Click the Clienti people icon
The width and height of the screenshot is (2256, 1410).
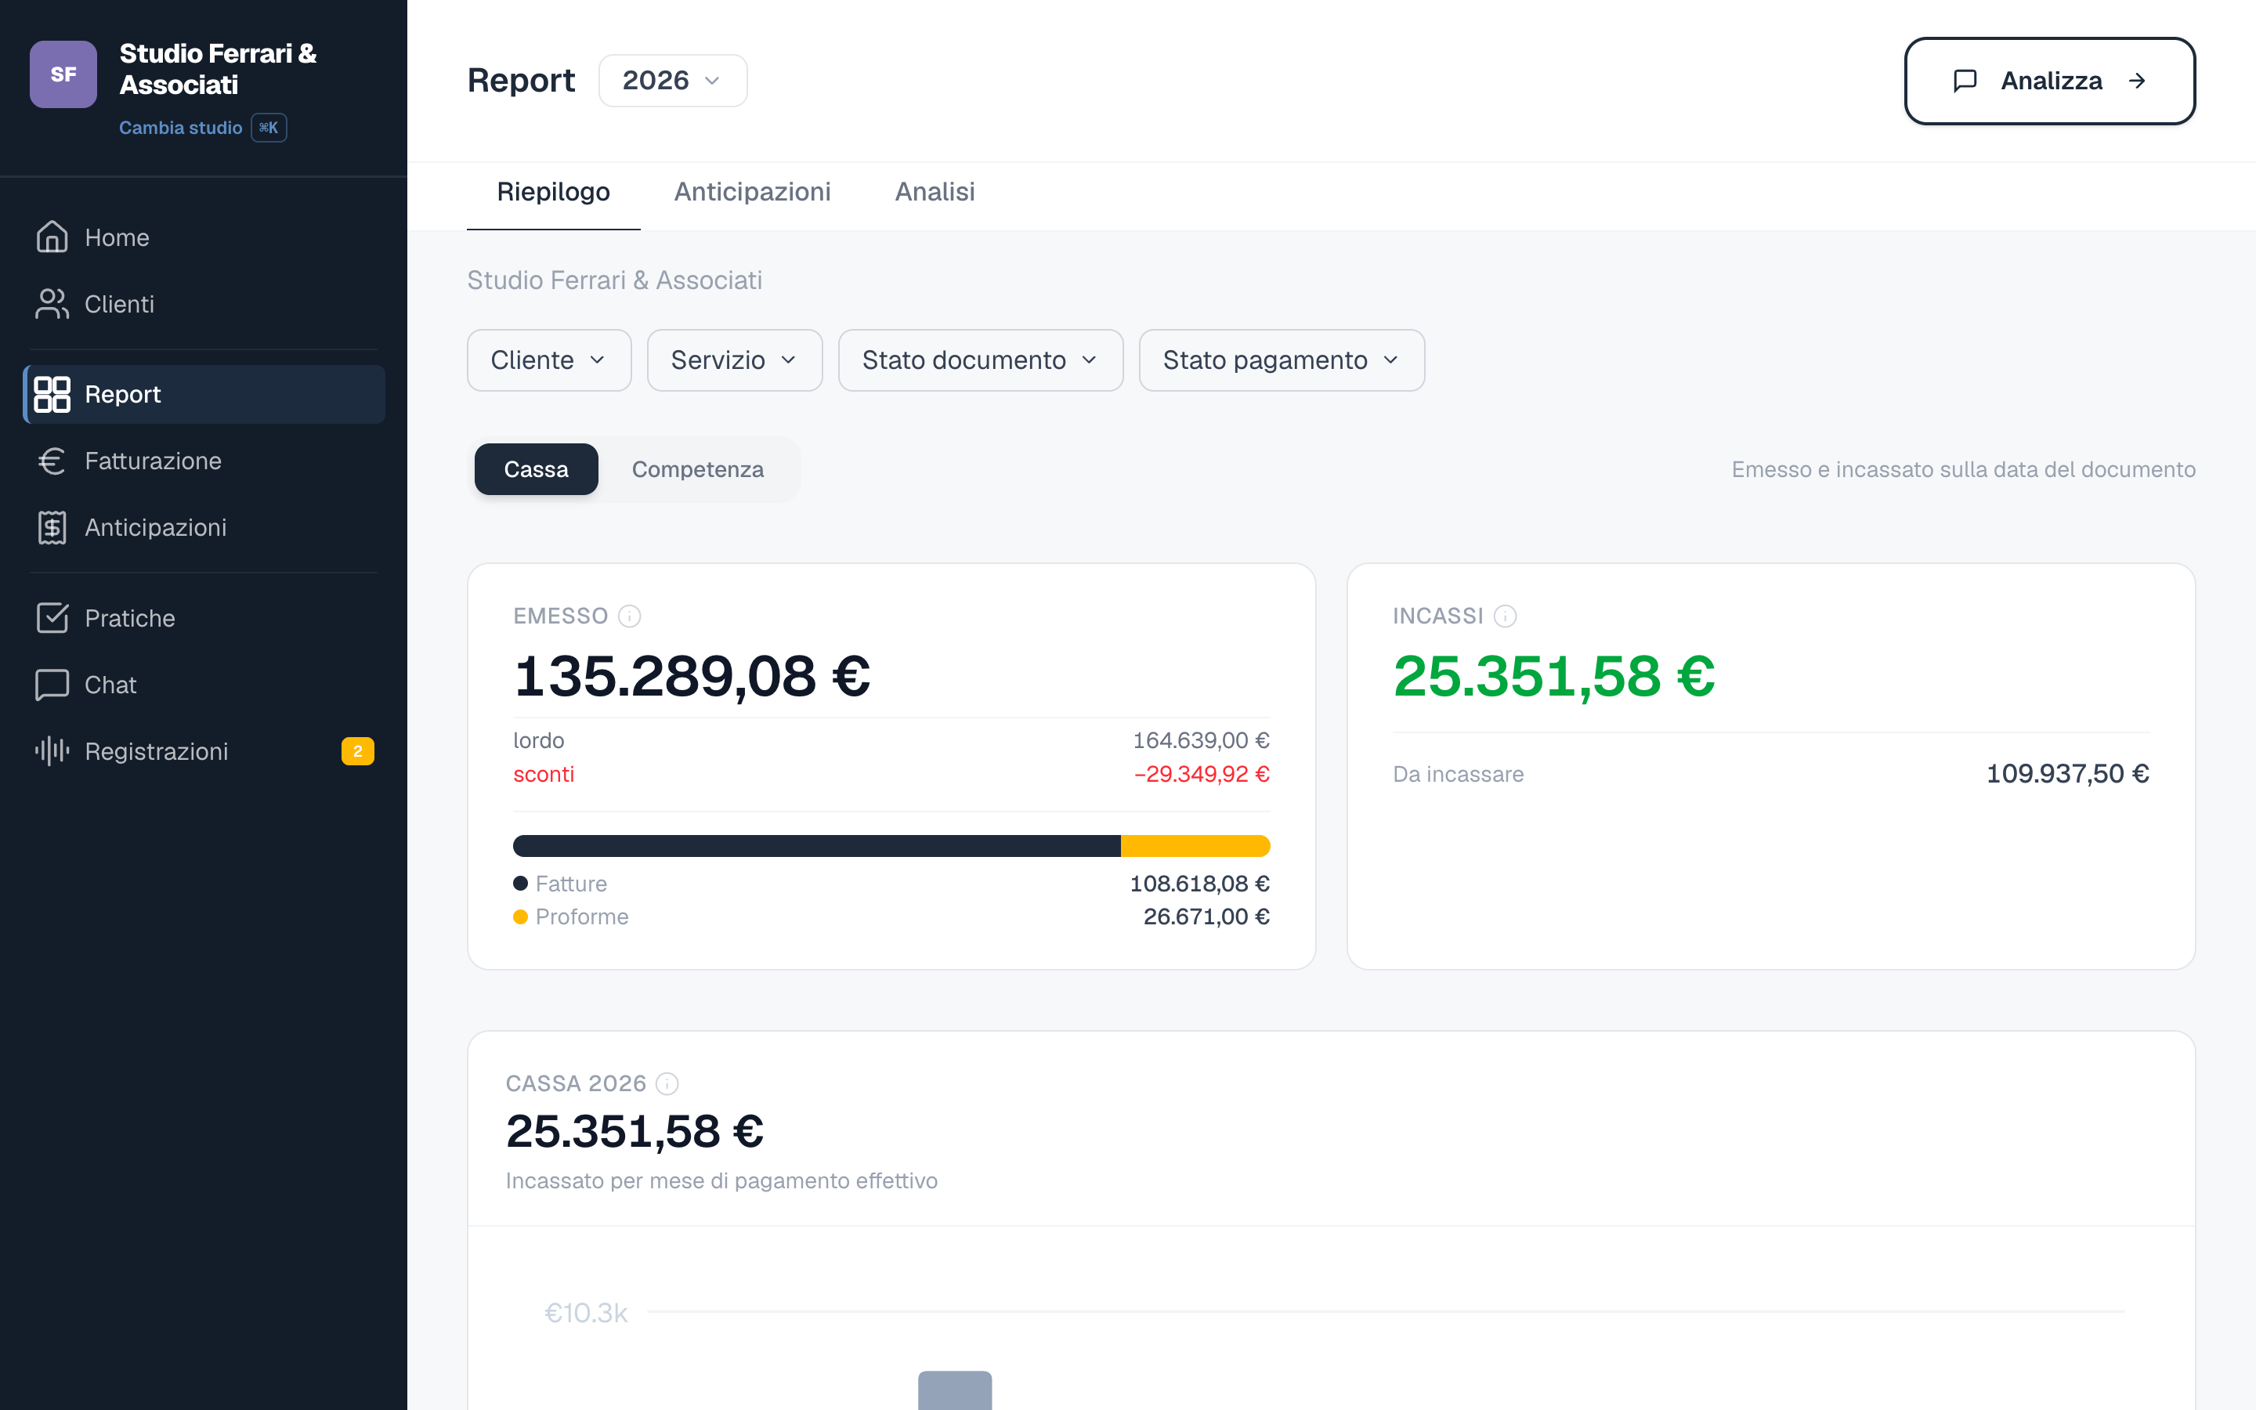52,304
